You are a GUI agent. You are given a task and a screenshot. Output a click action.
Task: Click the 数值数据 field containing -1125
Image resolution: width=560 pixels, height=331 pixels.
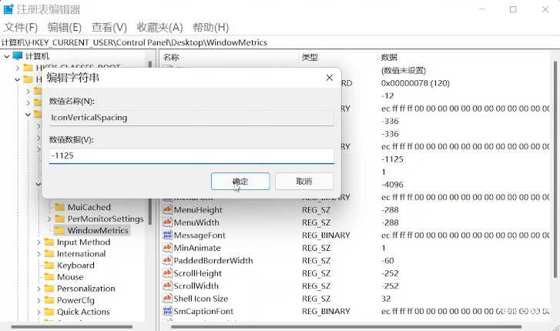tap(192, 155)
